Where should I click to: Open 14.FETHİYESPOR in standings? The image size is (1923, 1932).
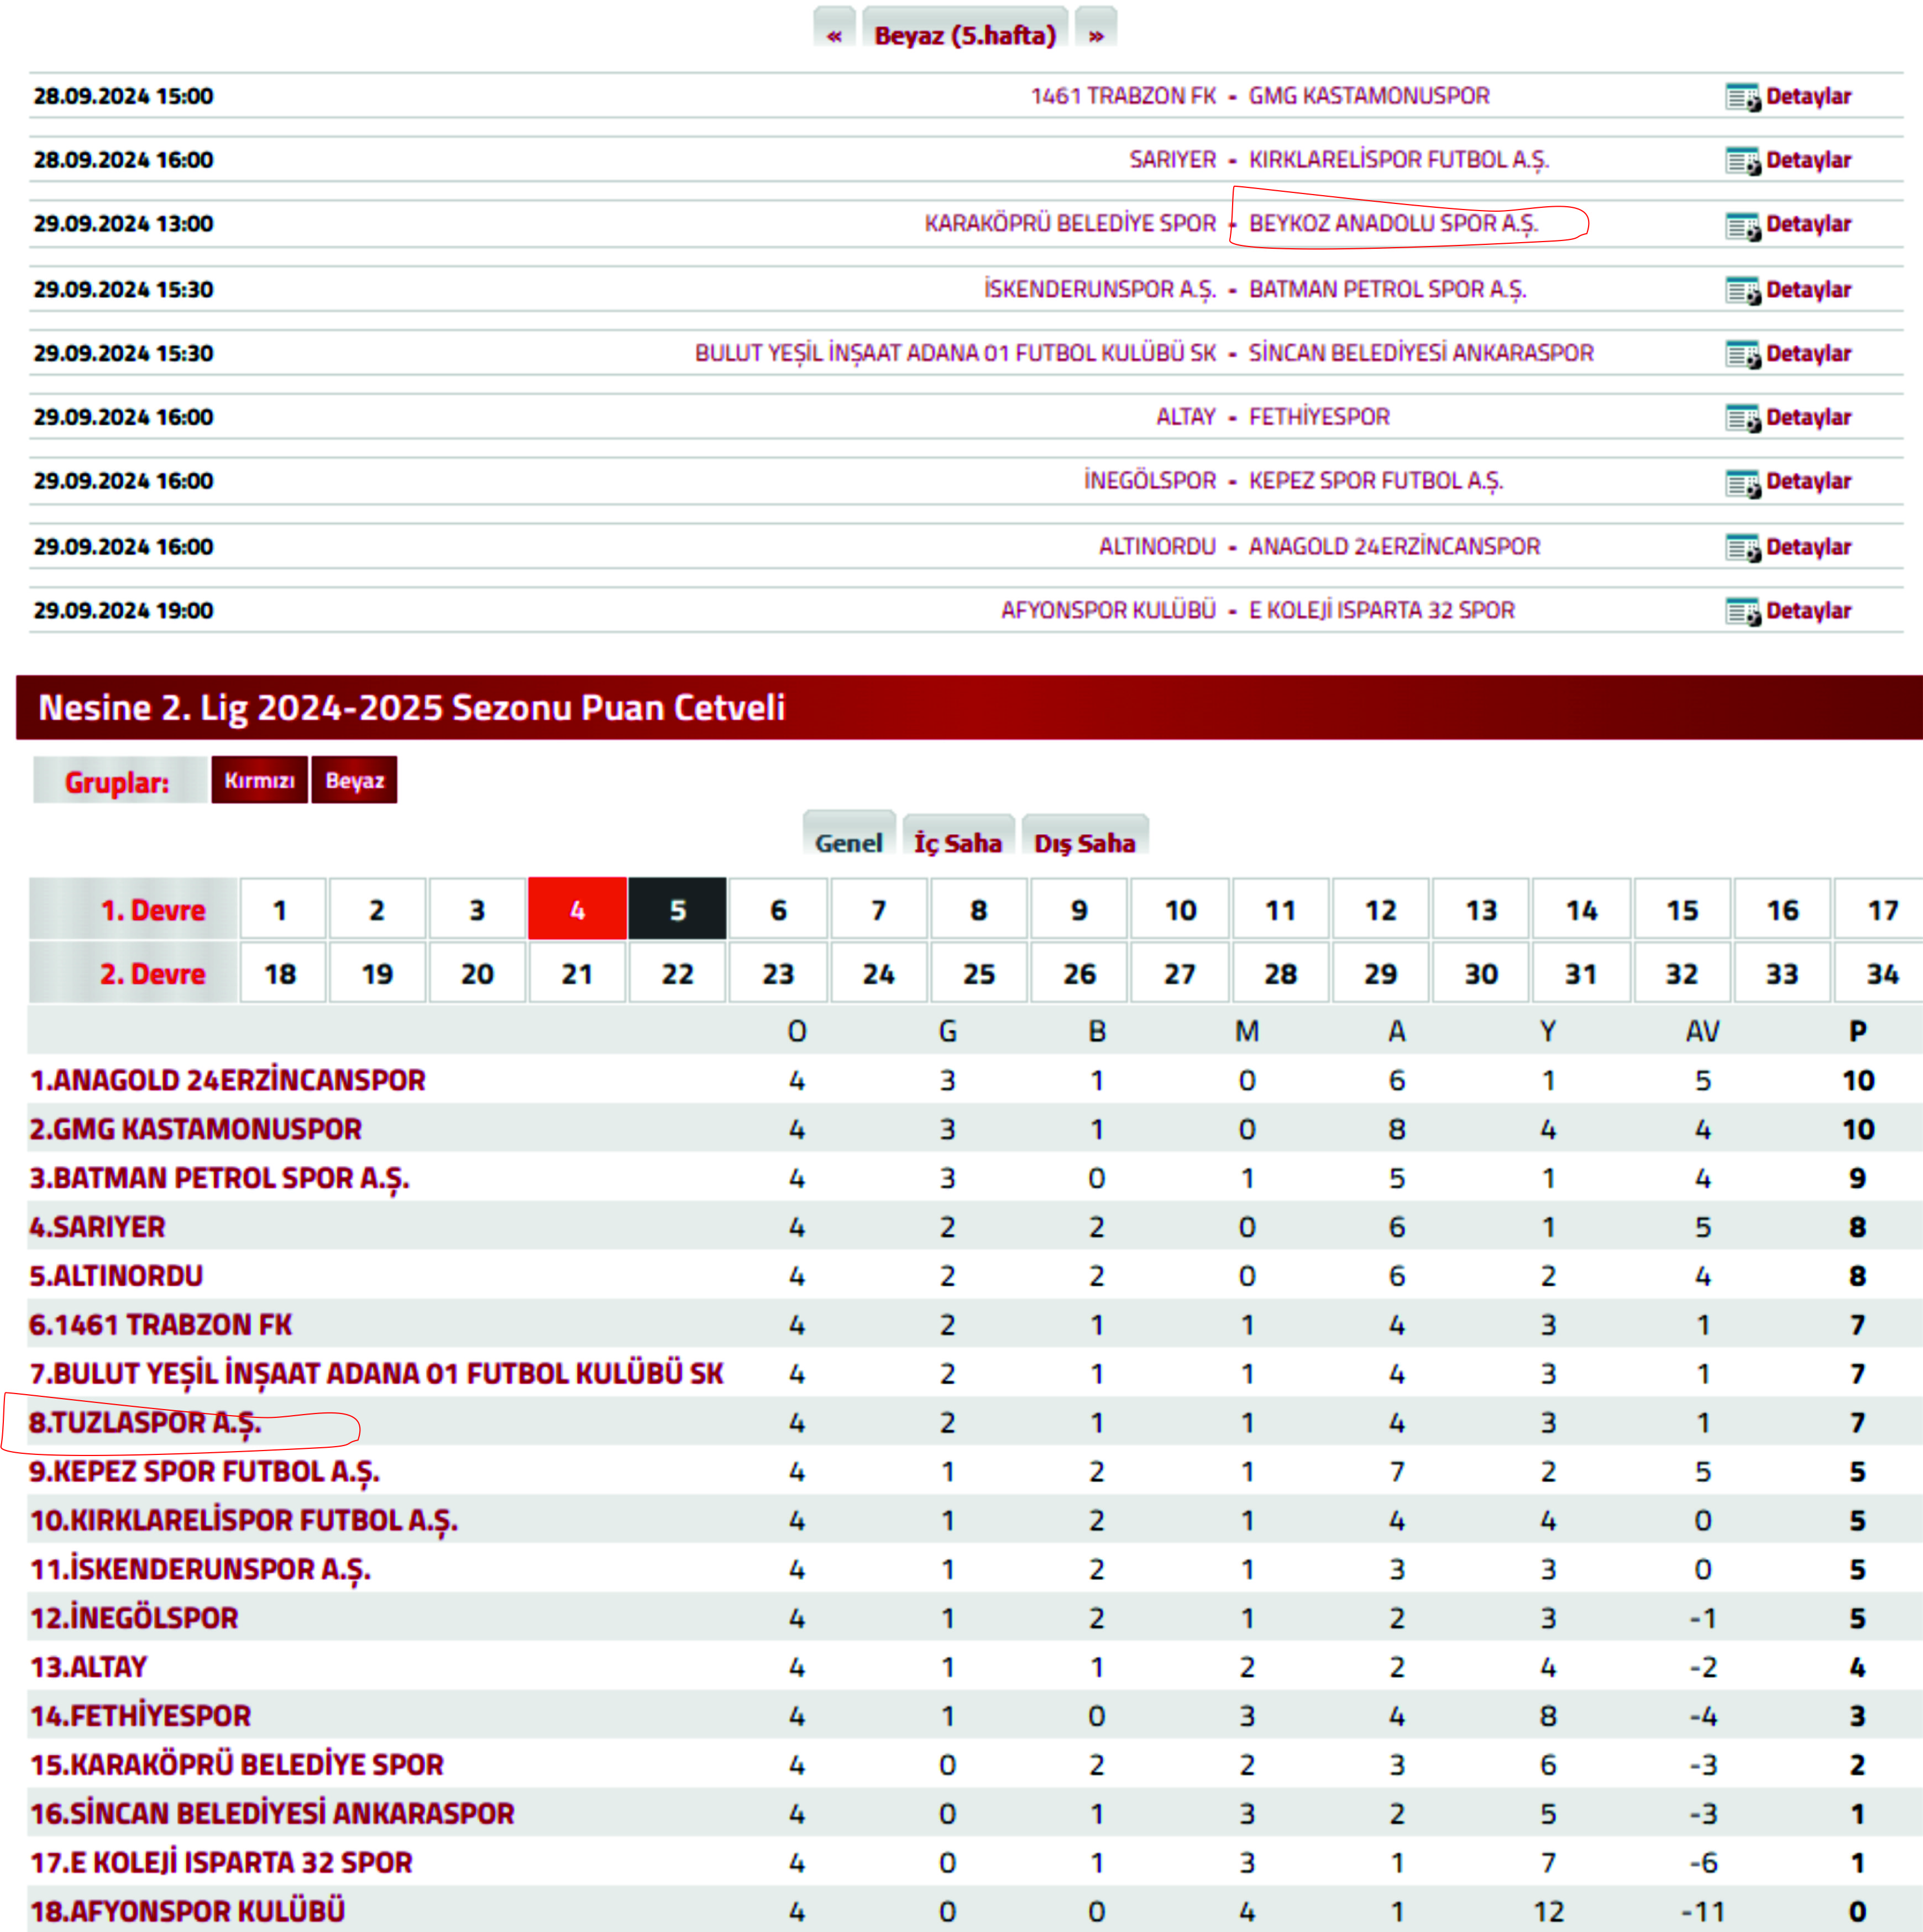tap(141, 1716)
